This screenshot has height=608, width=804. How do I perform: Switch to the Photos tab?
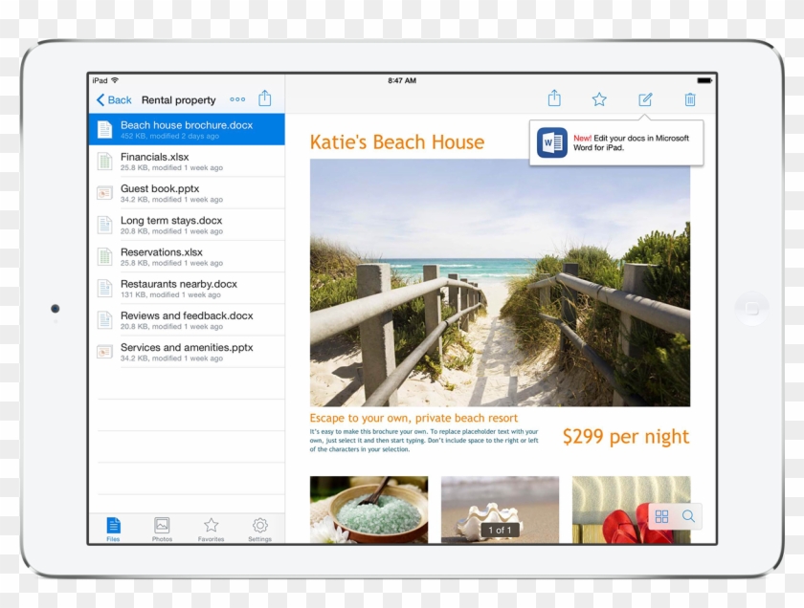tap(161, 525)
